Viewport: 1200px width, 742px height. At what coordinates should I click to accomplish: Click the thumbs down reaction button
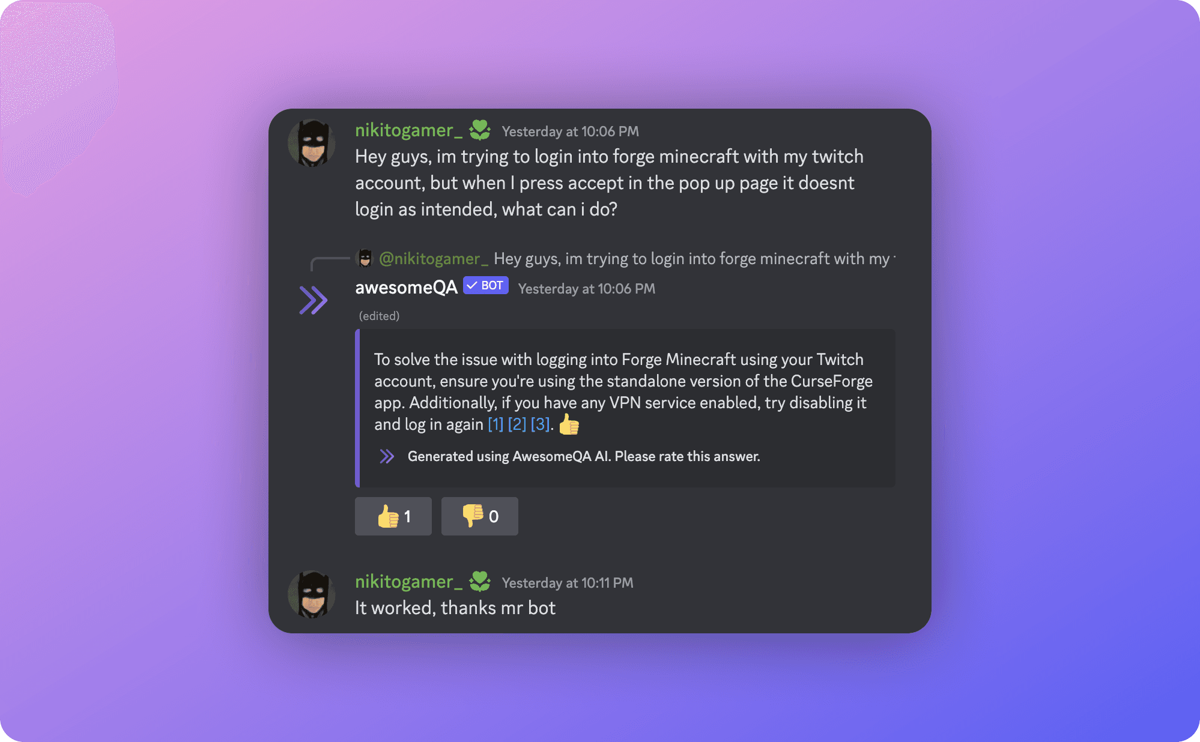click(x=479, y=516)
